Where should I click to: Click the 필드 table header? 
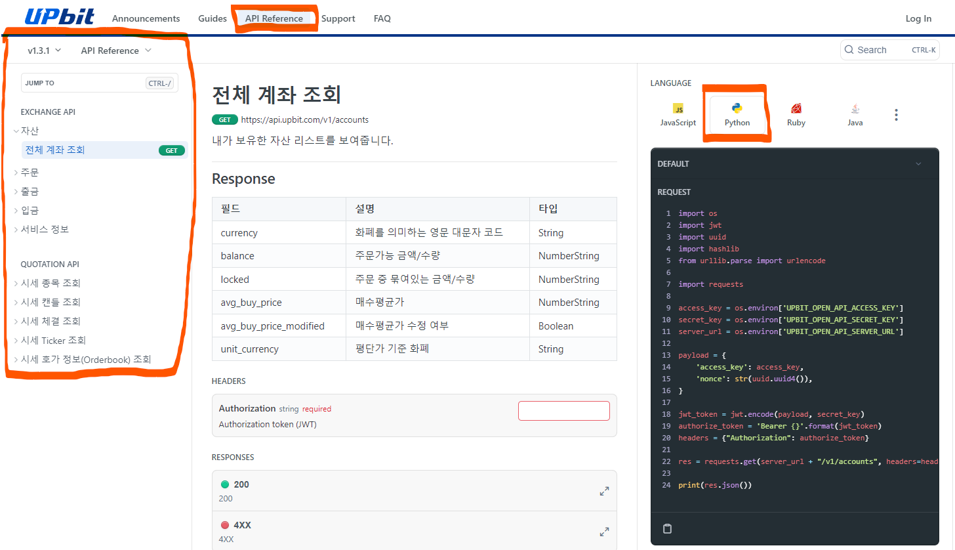[x=279, y=209]
